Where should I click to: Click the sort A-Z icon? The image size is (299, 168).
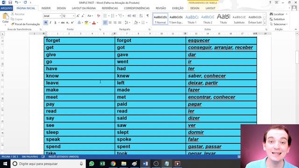click(x=141, y=16)
